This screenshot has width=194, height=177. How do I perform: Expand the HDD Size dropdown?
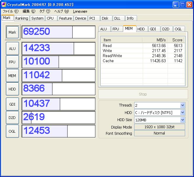point(183,120)
